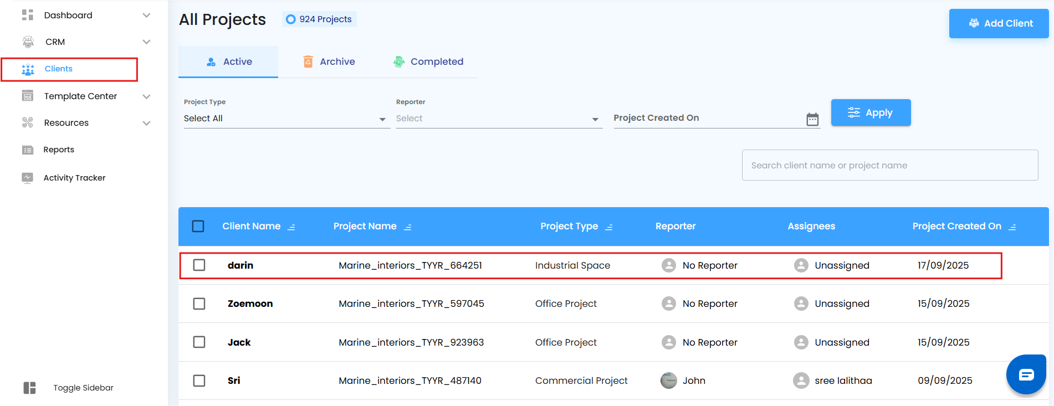Click the Add Client button
Screen dimensions: 1054x406
999,23
